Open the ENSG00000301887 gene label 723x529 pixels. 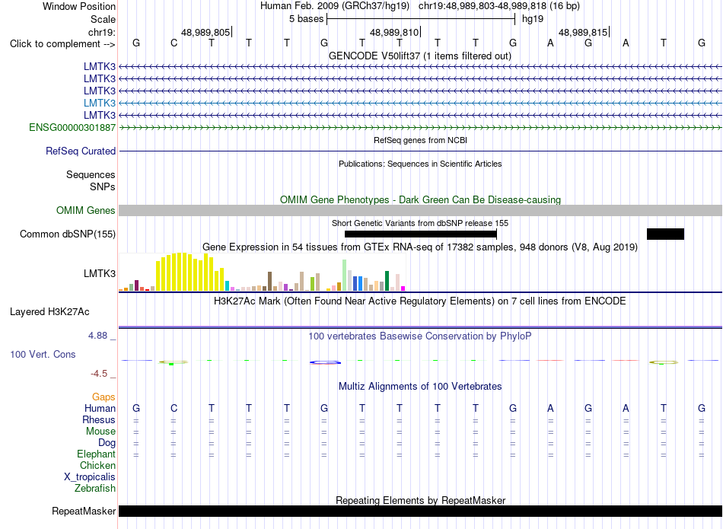point(72,127)
